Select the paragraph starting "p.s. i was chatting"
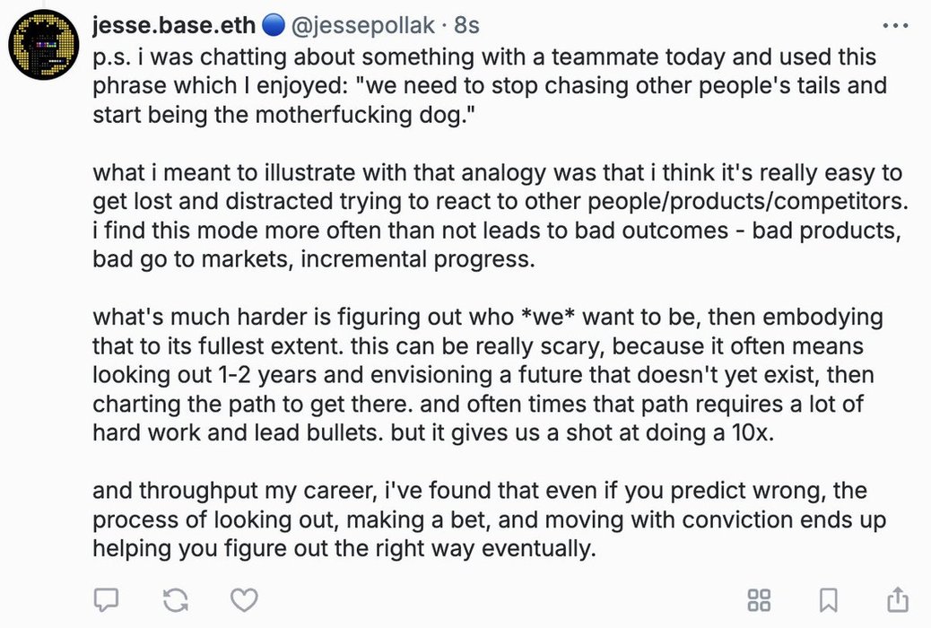931x628 pixels. [x=490, y=85]
